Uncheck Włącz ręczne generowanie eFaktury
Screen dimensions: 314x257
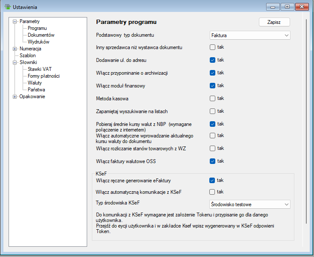(212, 181)
